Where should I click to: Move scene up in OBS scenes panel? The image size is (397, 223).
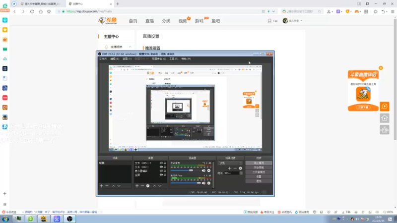click(114, 186)
